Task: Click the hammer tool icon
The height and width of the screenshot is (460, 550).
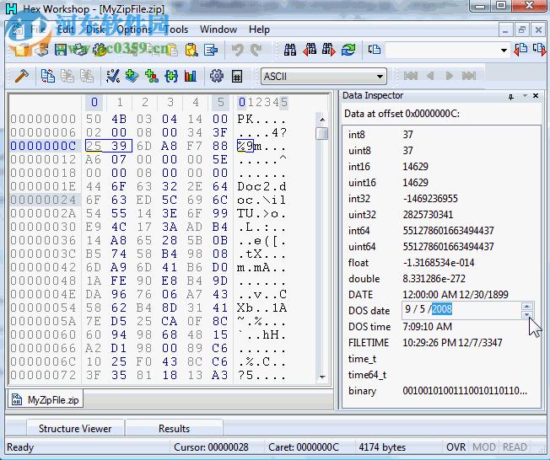Action: coord(21,76)
